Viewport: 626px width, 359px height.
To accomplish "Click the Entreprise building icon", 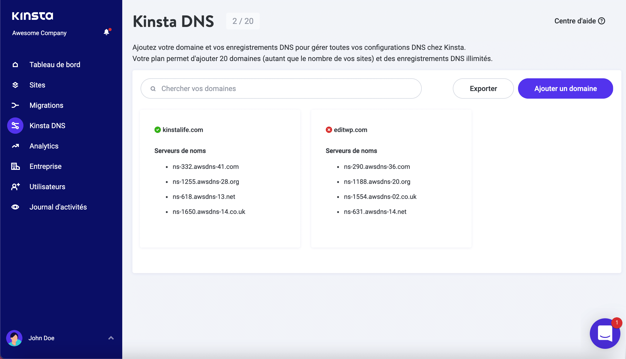I will pyautogui.click(x=15, y=166).
